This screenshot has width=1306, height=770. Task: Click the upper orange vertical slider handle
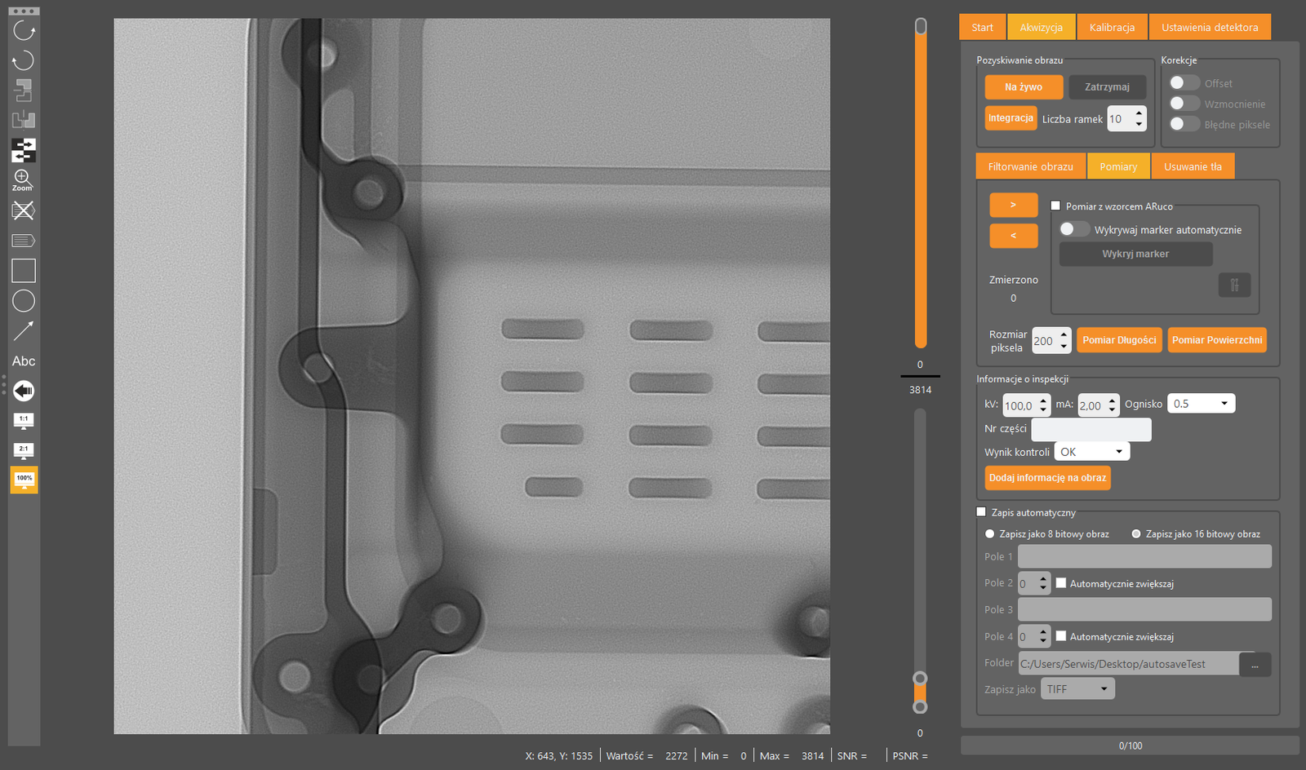pos(921,27)
